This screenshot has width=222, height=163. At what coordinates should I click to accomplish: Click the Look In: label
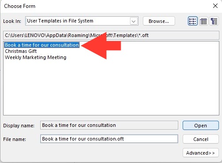pyautogui.click(x=12, y=21)
